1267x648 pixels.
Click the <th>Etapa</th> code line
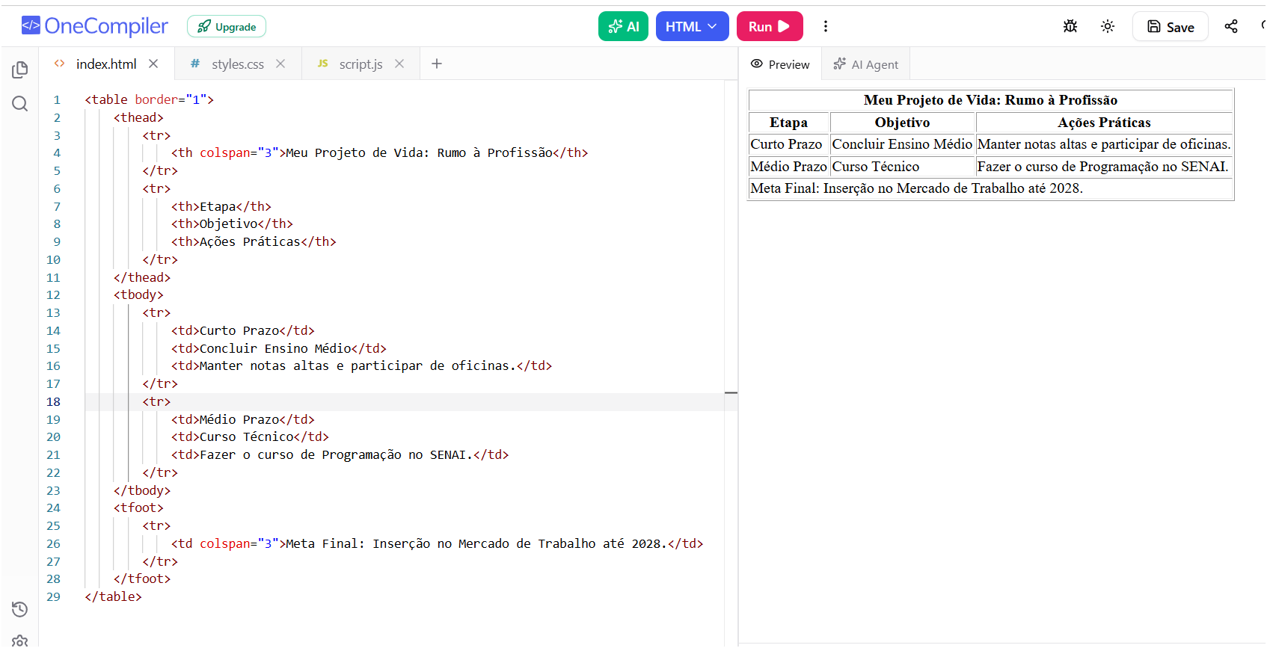[x=221, y=206]
